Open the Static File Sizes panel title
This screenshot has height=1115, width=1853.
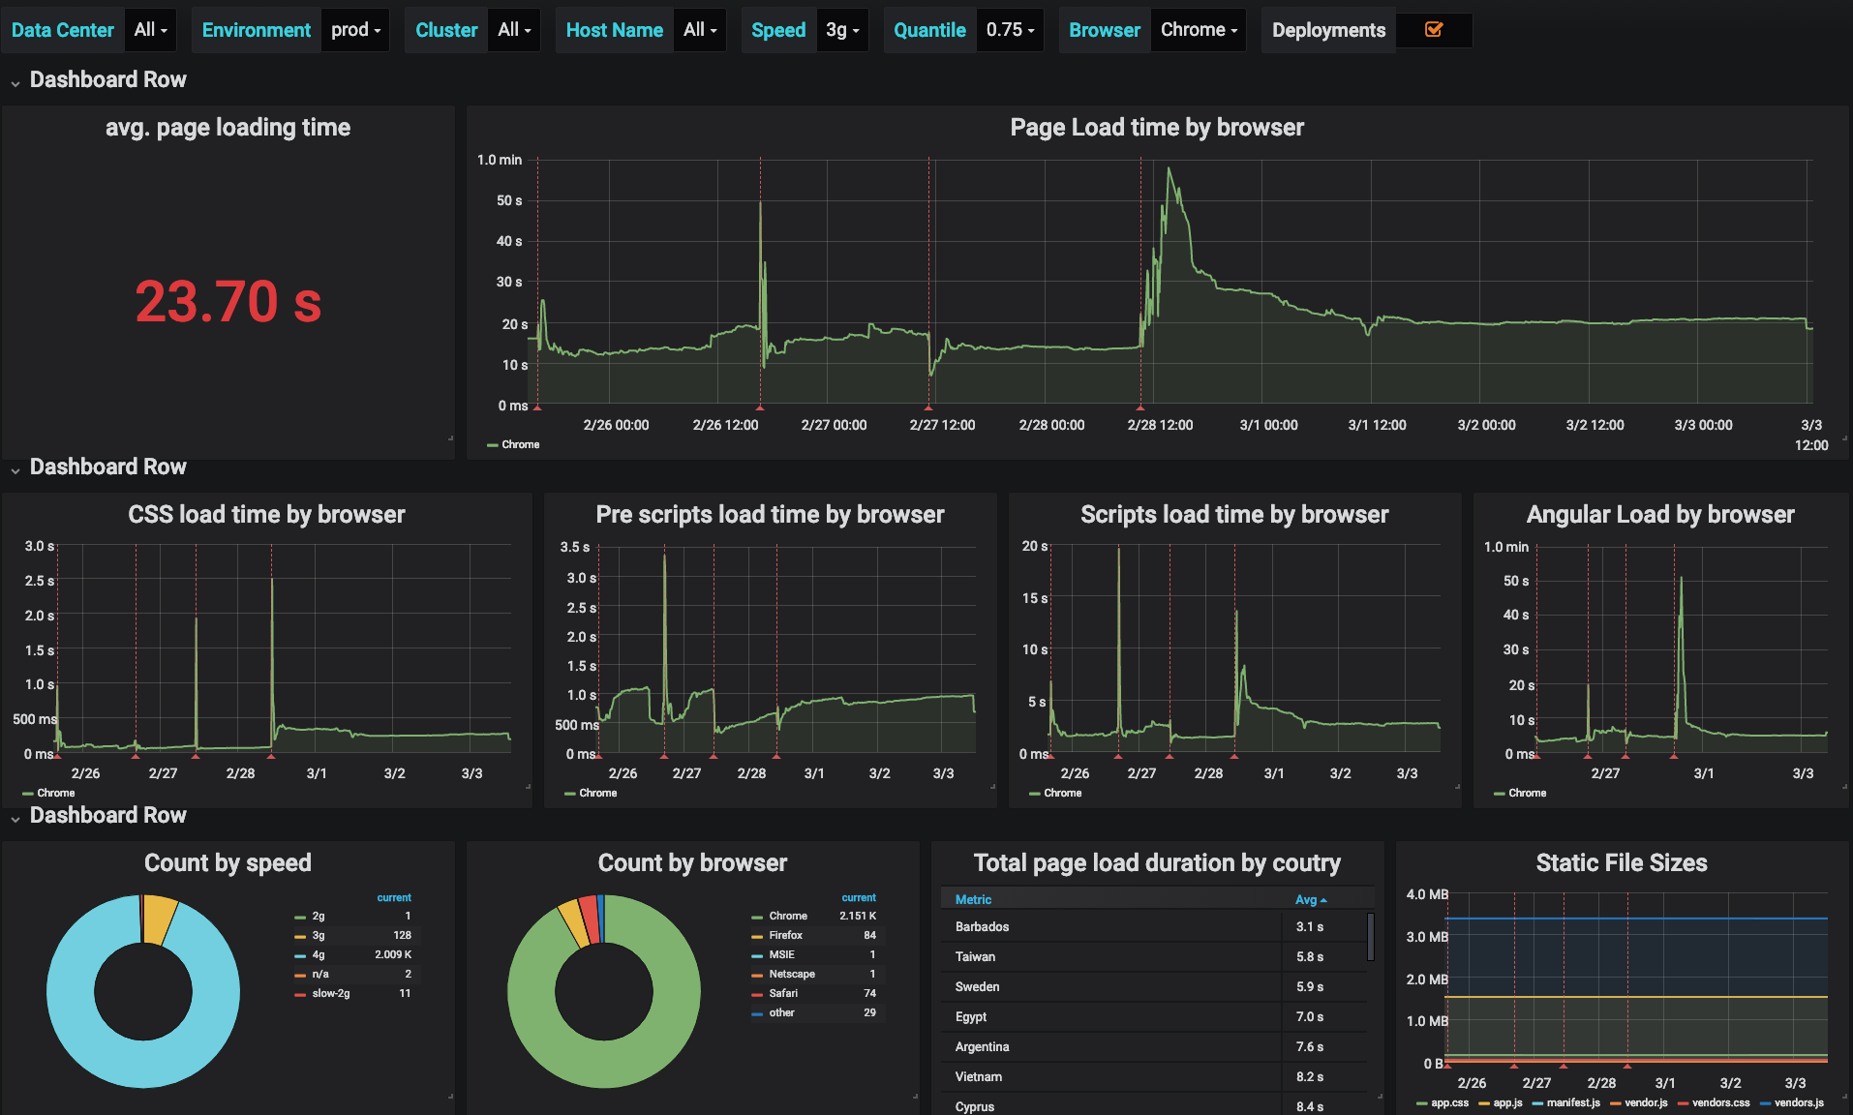1622,863
